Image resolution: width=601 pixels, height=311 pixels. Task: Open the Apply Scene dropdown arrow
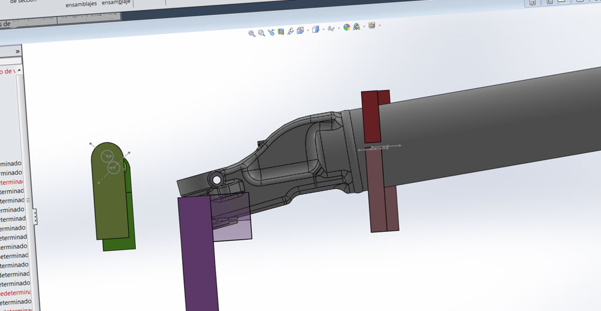(x=364, y=26)
